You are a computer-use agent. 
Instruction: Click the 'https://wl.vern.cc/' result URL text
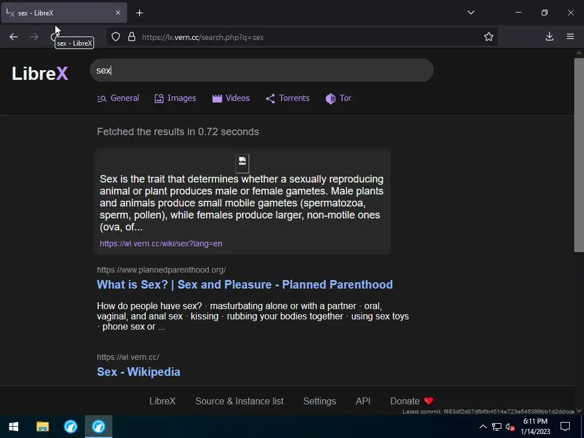[128, 357]
